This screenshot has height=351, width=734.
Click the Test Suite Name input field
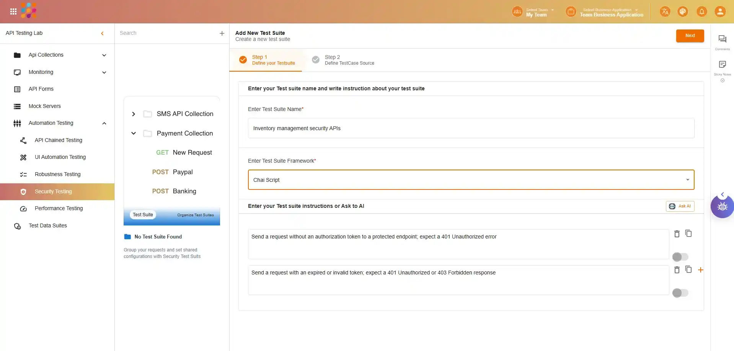point(471,128)
